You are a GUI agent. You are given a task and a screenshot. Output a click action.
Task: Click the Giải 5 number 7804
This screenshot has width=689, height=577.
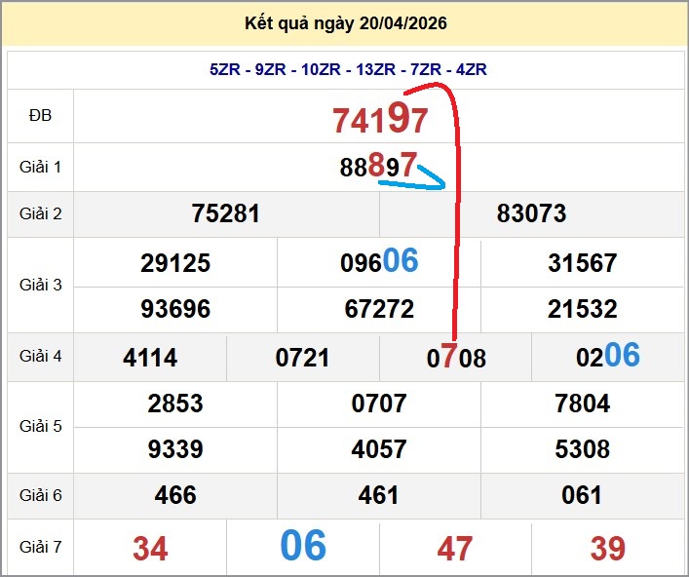coord(582,404)
